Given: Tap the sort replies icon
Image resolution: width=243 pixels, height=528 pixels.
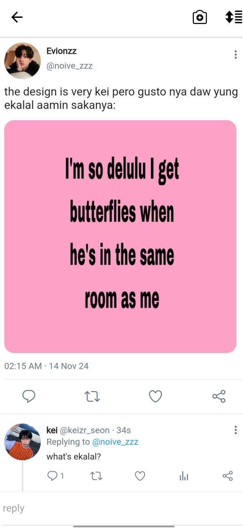Looking at the screenshot, I should point(233,17).
